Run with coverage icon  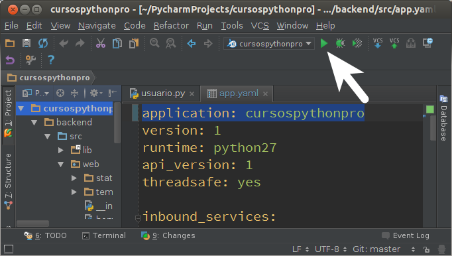coord(357,43)
